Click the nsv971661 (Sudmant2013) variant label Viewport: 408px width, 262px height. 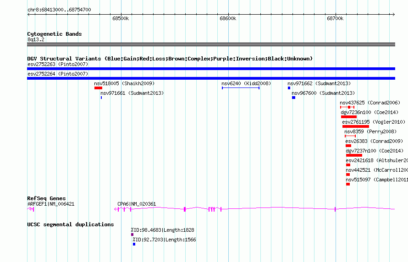132,93
